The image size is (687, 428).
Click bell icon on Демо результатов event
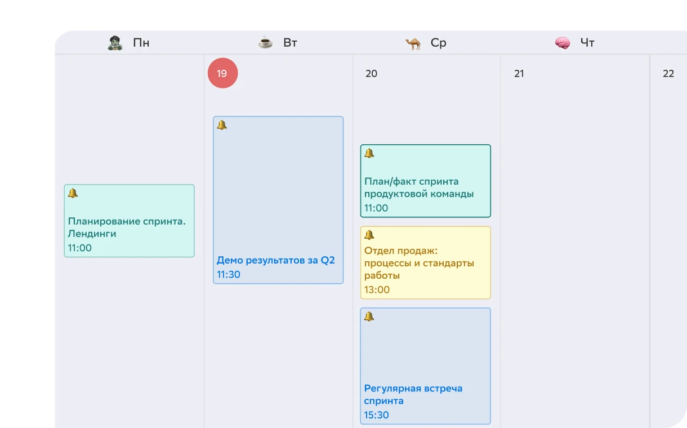(x=222, y=125)
